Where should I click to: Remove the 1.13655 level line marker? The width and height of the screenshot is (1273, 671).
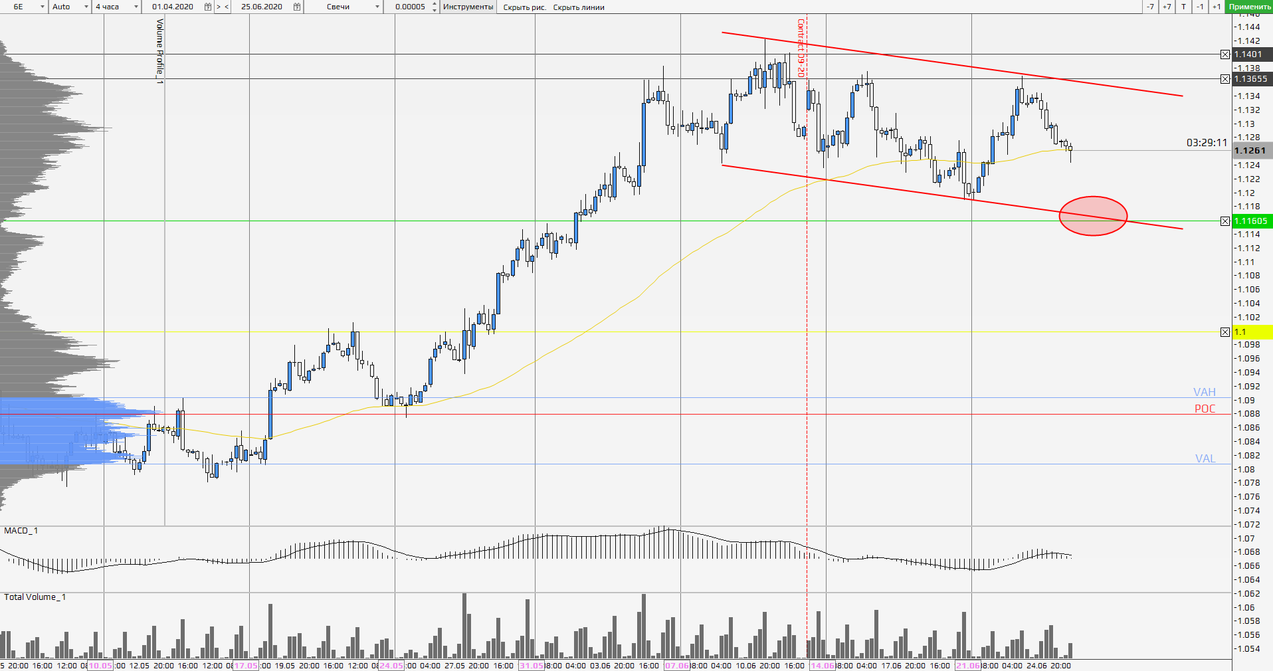point(1225,79)
